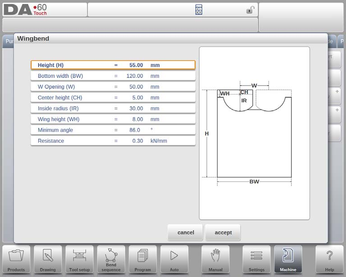
Task: Select the Inside radius (IR) field
Action: click(113, 108)
